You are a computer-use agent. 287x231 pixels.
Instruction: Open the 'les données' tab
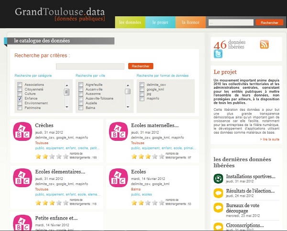click(130, 22)
